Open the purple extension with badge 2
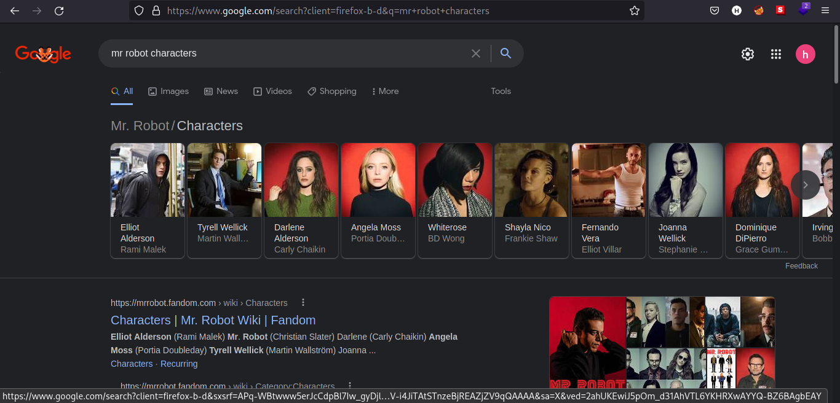 point(803,10)
